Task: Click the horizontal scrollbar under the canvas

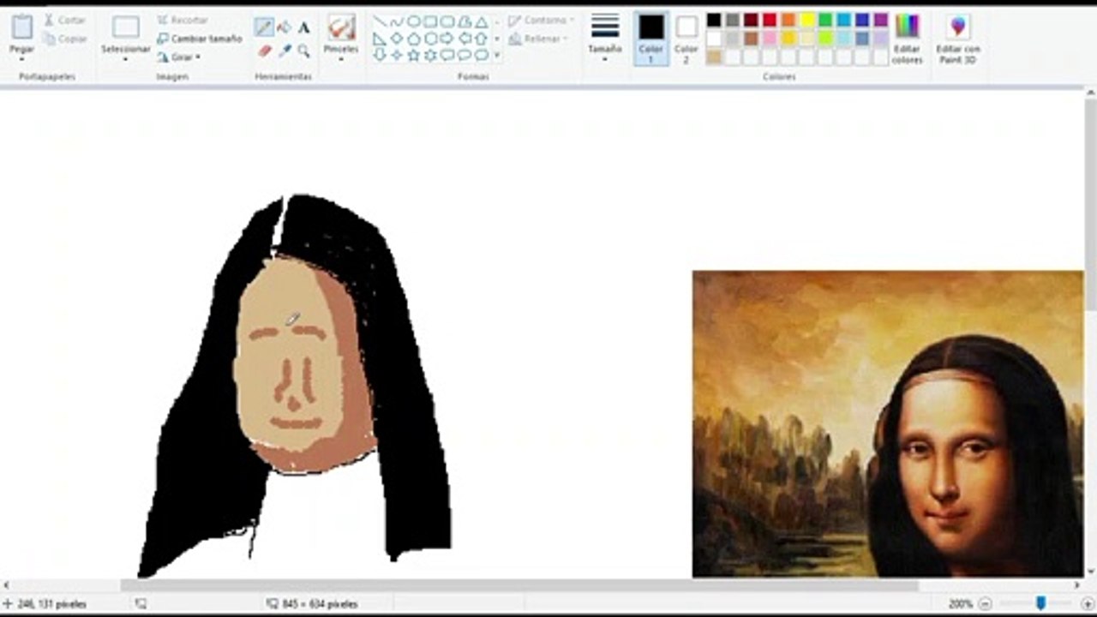Action: tap(519, 585)
